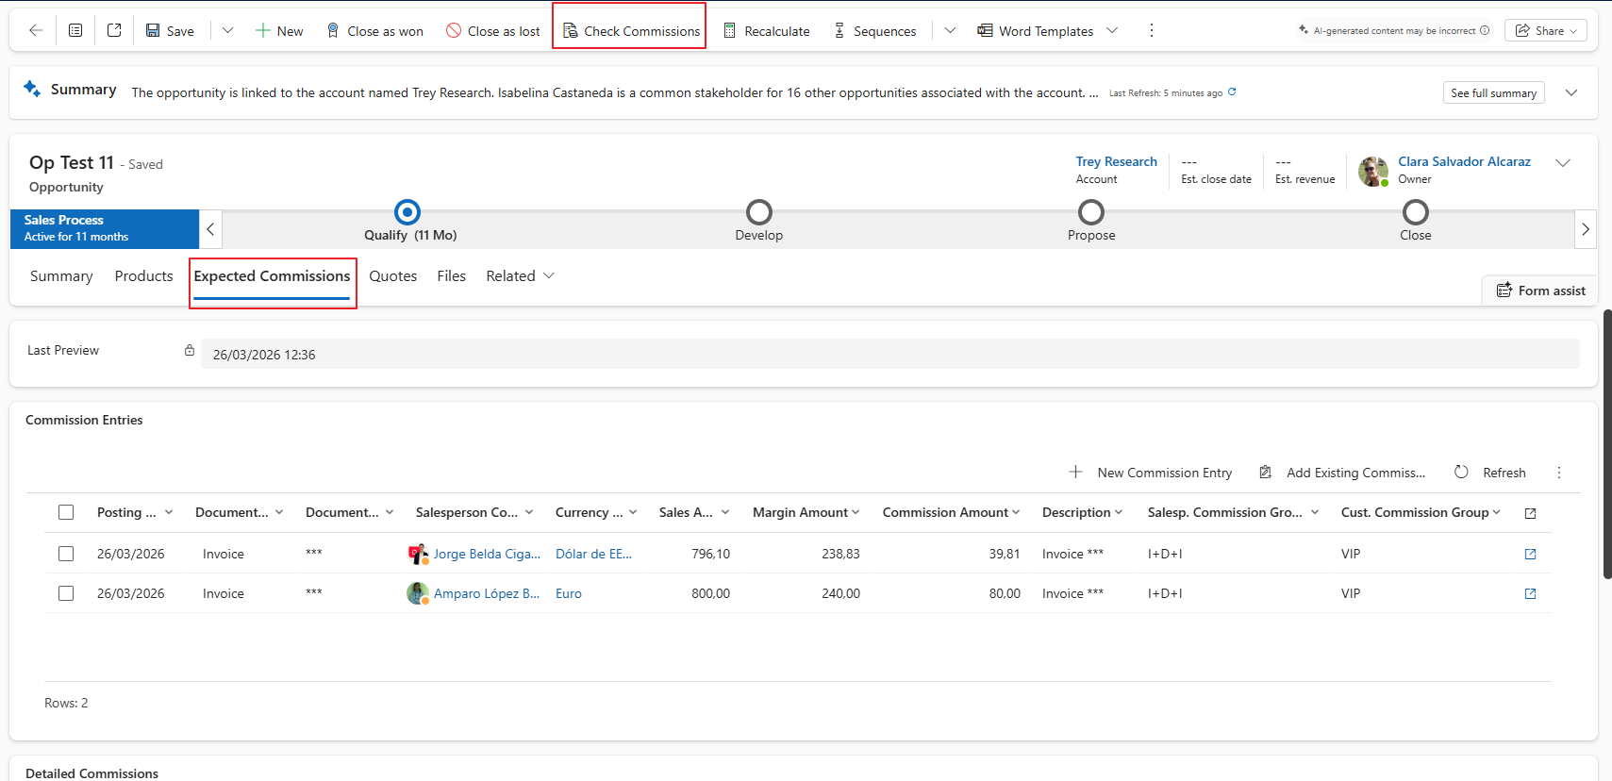Click the Form assist button
Screen dimensions: 1612x781
click(x=1541, y=291)
